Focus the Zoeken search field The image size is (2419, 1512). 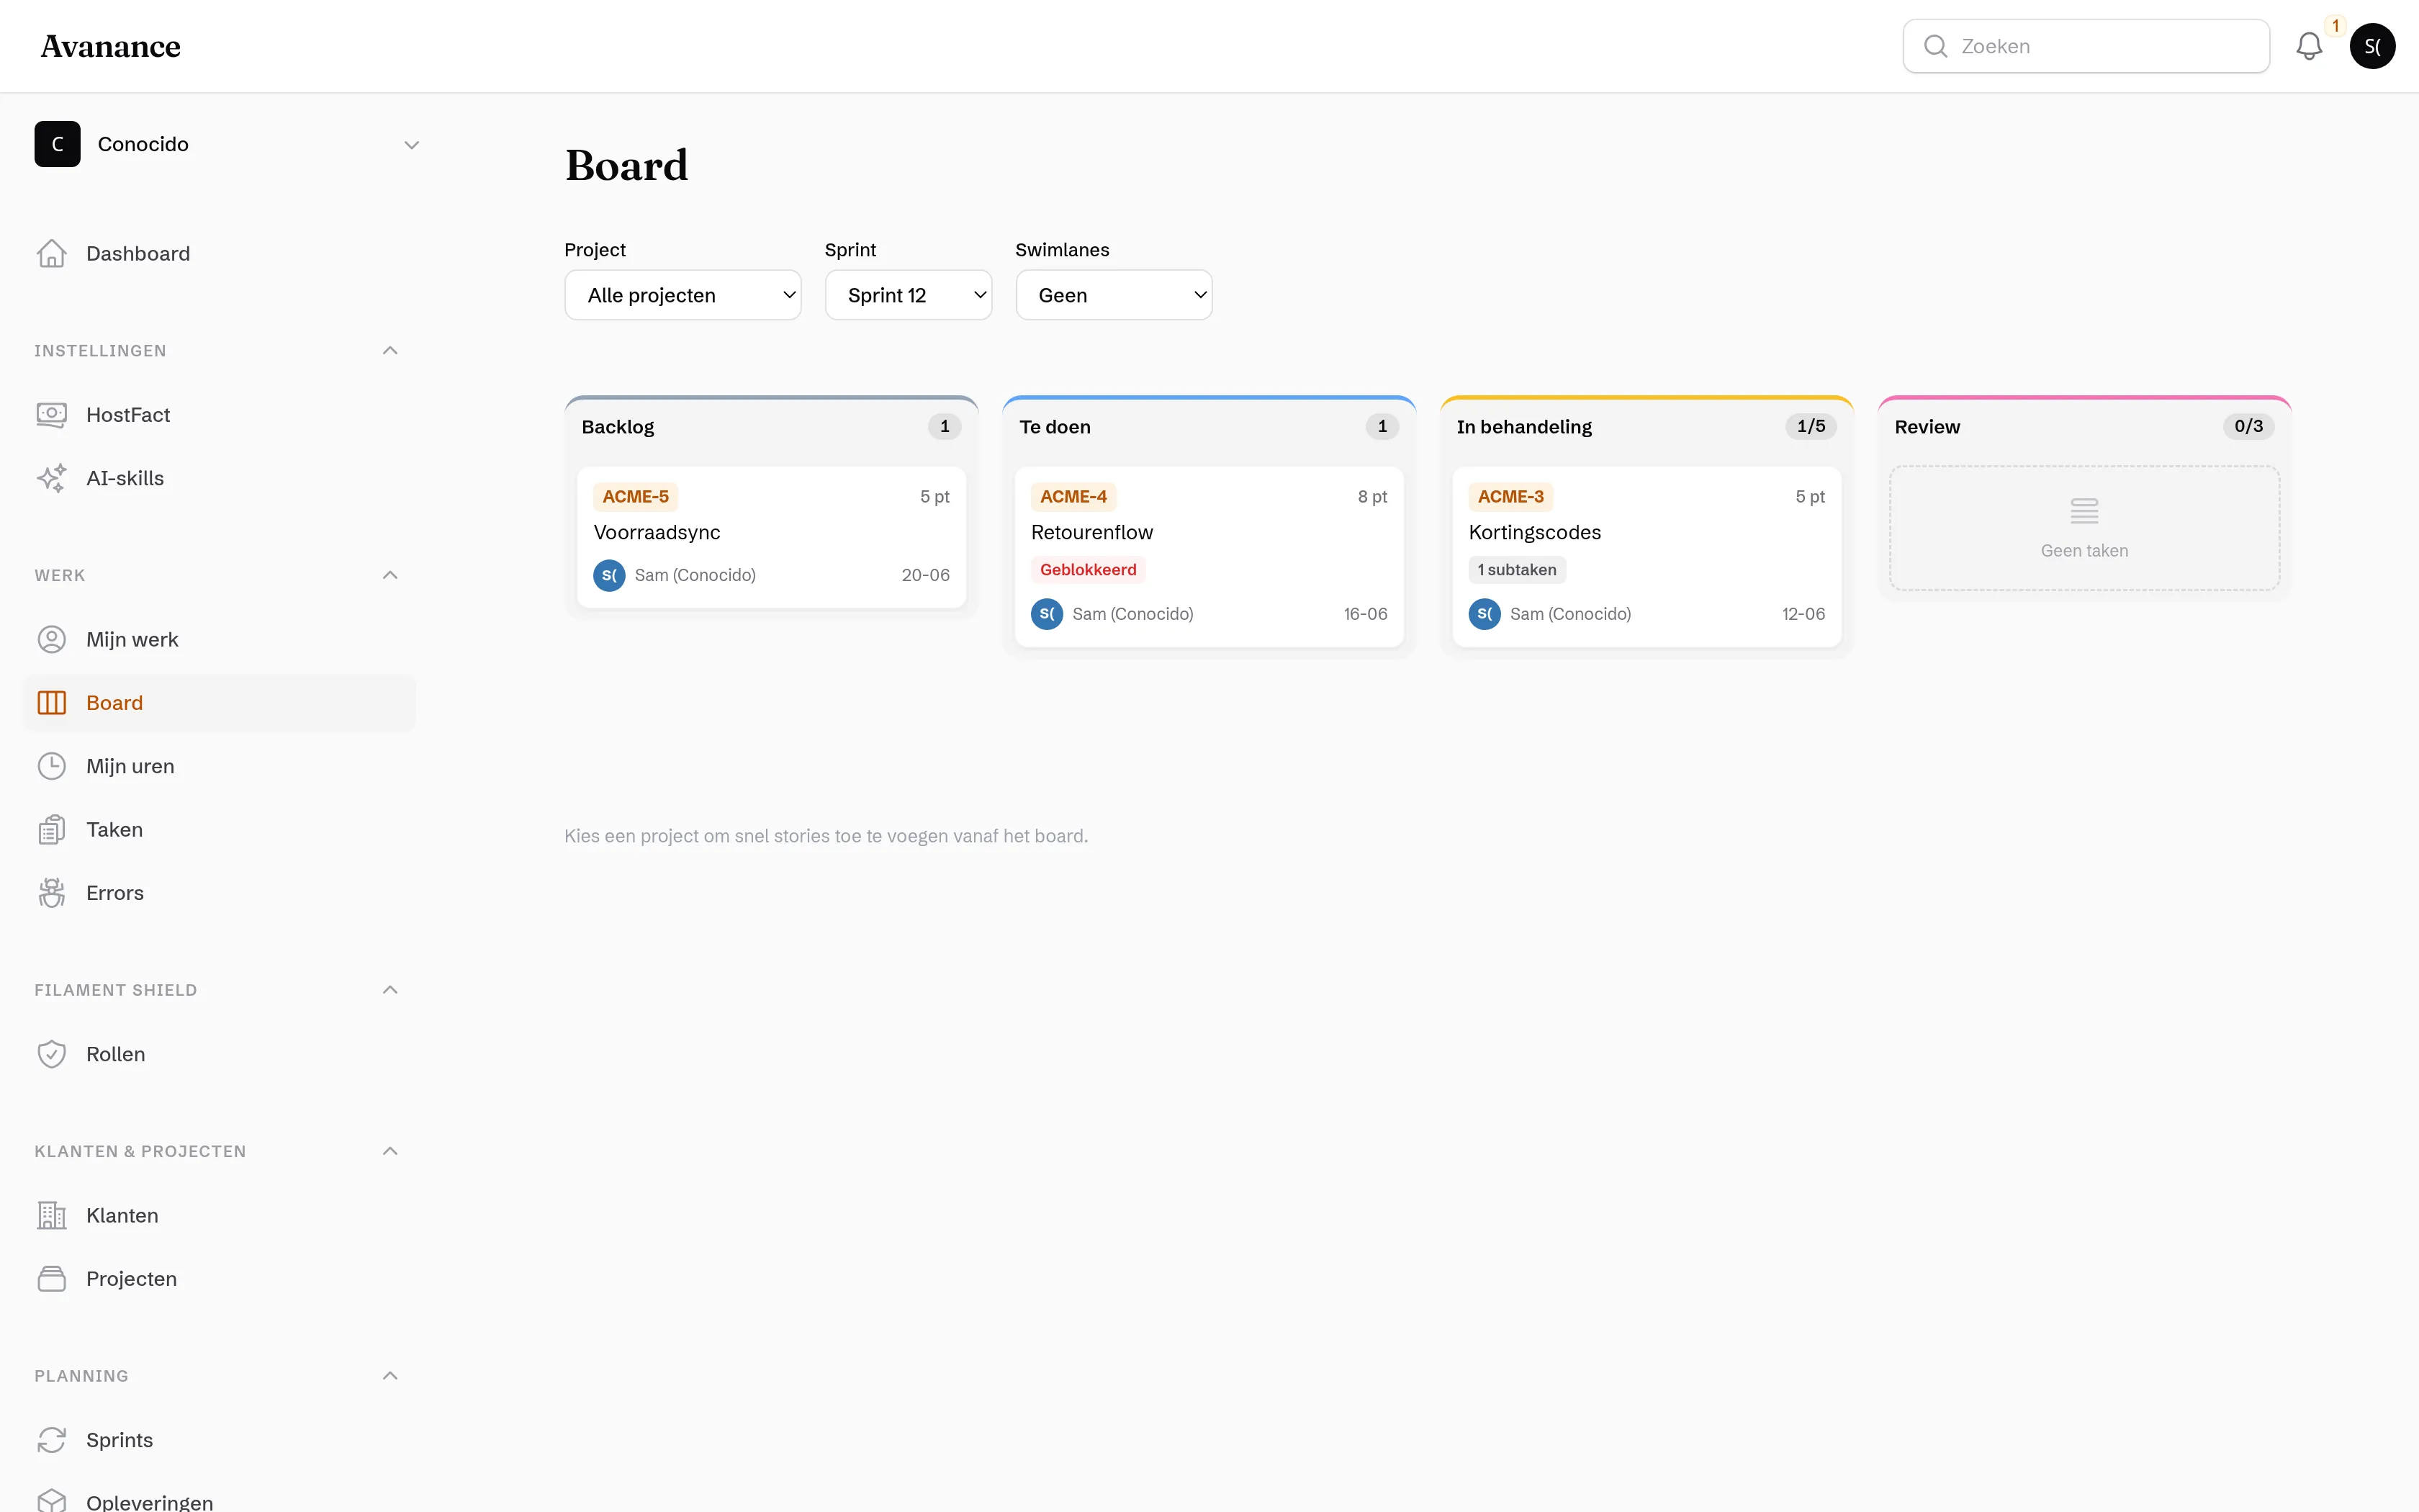(2086, 46)
